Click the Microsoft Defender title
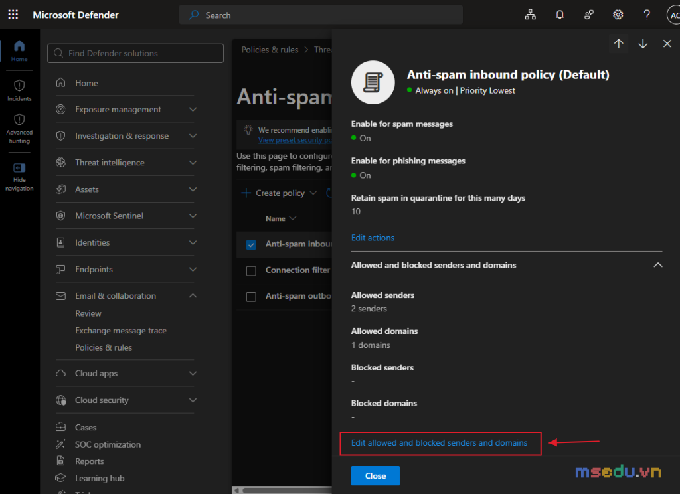The height and width of the screenshot is (494, 680). [x=76, y=15]
